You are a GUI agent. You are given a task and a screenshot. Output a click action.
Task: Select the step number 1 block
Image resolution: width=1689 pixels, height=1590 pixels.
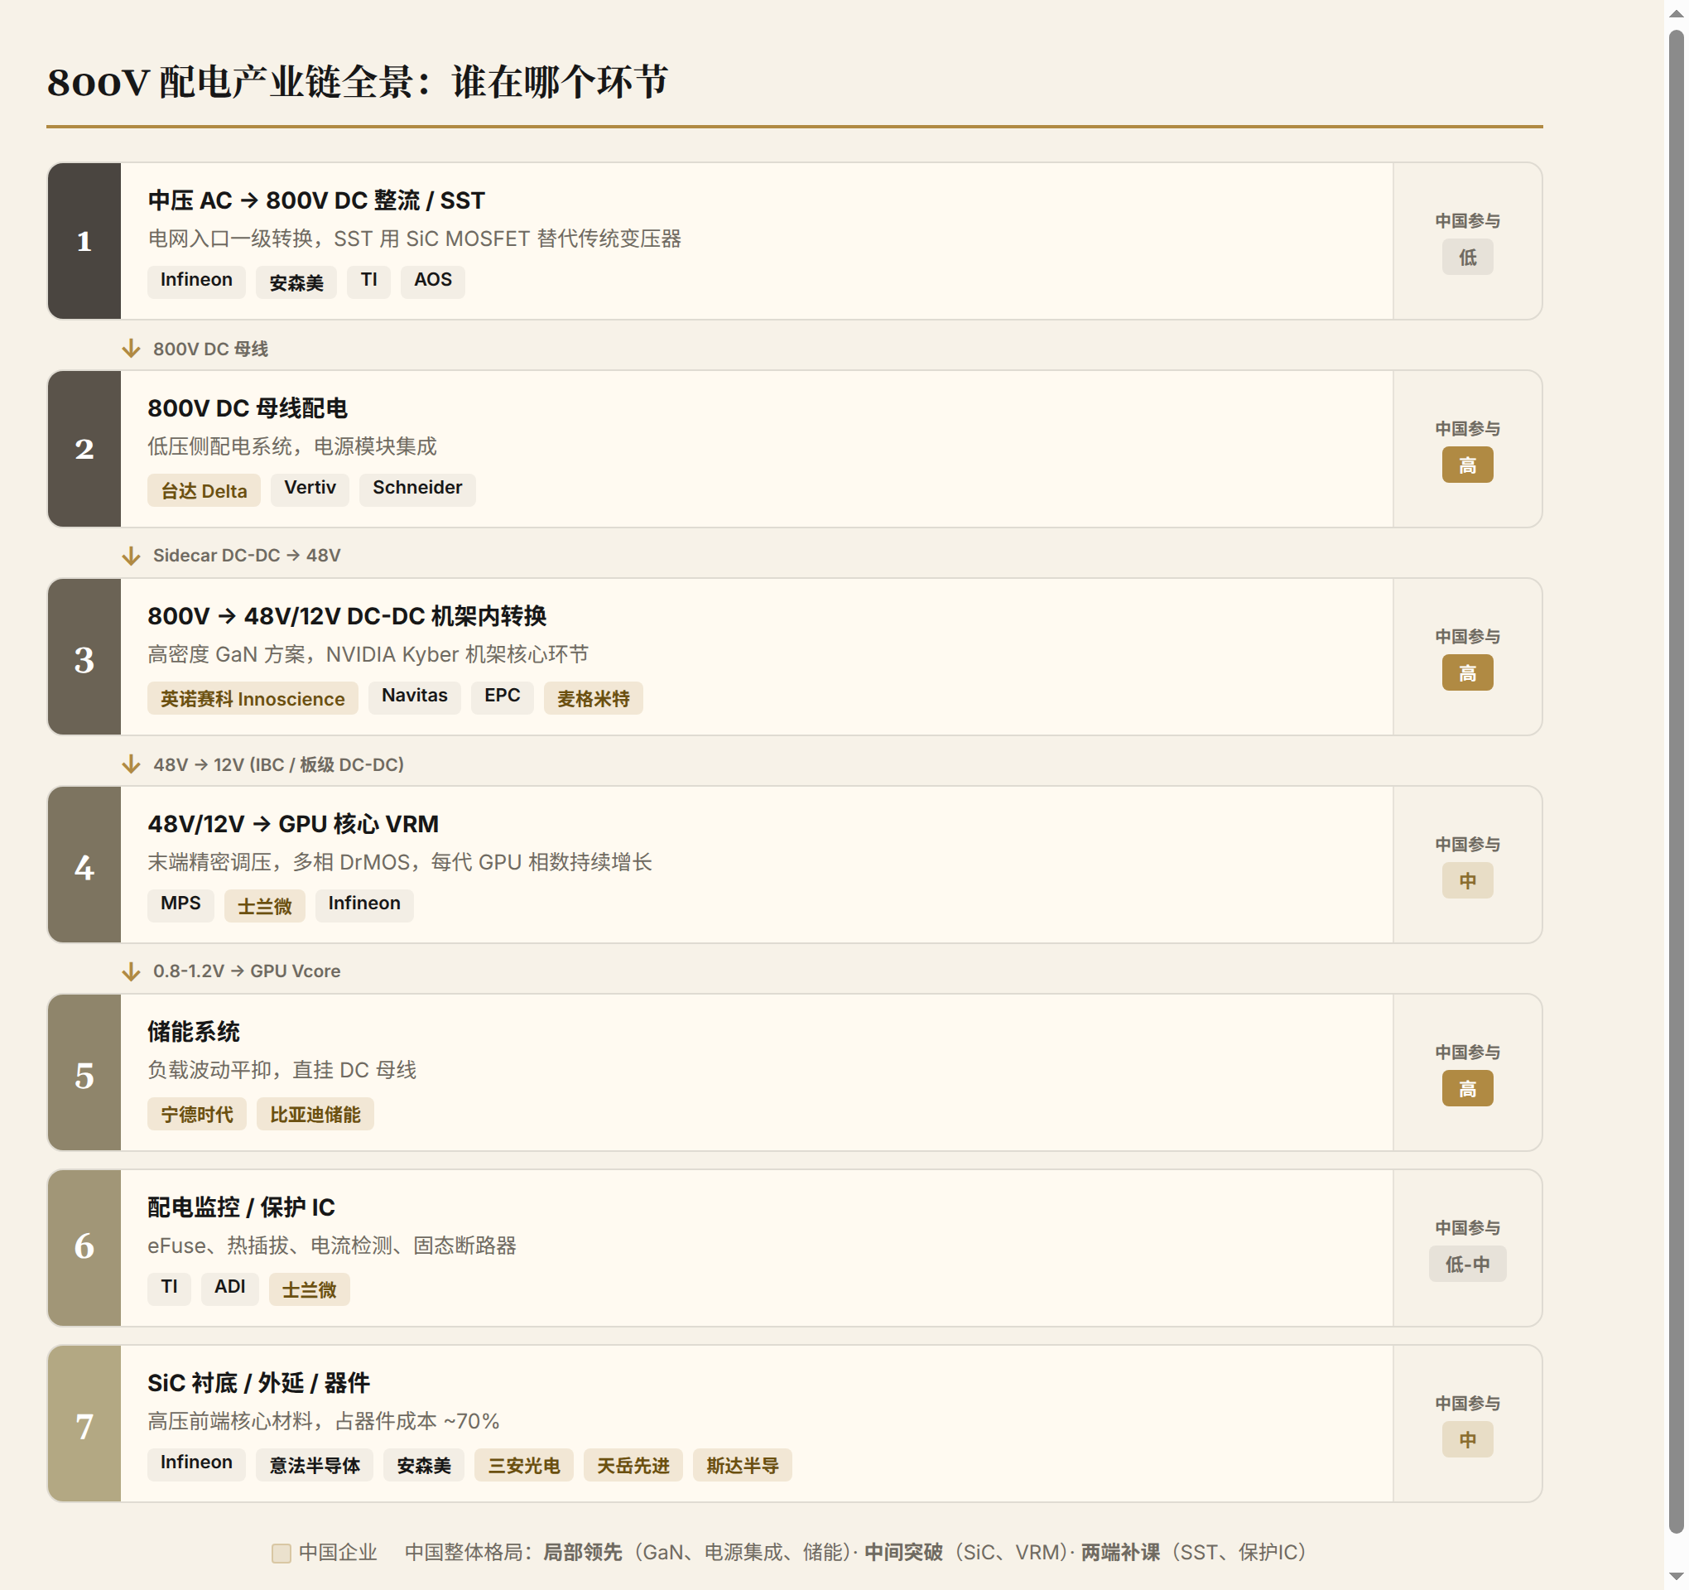click(x=84, y=241)
